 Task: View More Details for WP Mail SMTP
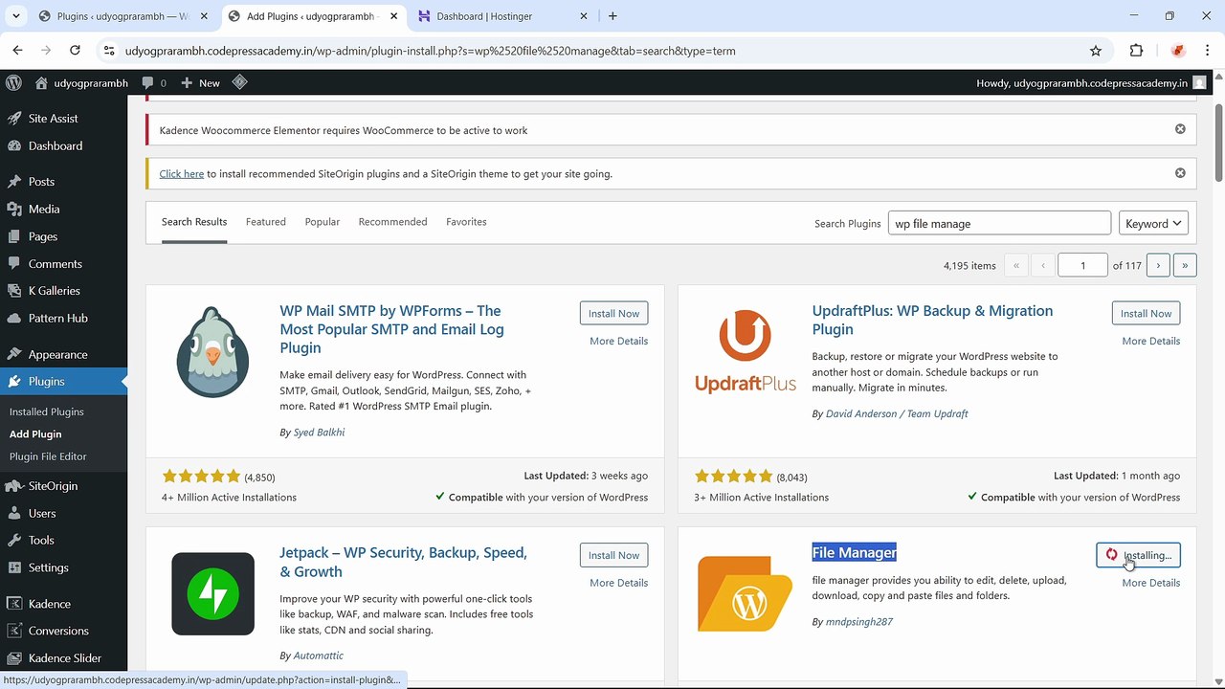[x=618, y=342]
